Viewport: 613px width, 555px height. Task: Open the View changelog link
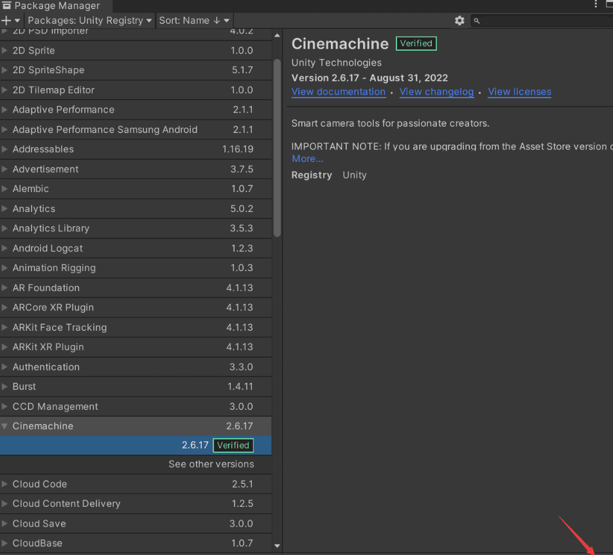(436, 92)
